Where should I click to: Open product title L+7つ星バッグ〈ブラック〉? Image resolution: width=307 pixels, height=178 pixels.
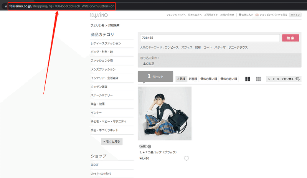click(x=158, y=152)
